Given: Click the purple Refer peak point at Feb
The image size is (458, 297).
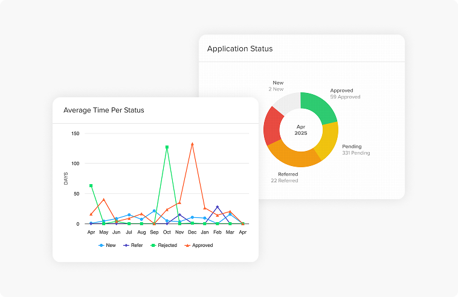Looking at the screenshot, I should click(218, 207).
